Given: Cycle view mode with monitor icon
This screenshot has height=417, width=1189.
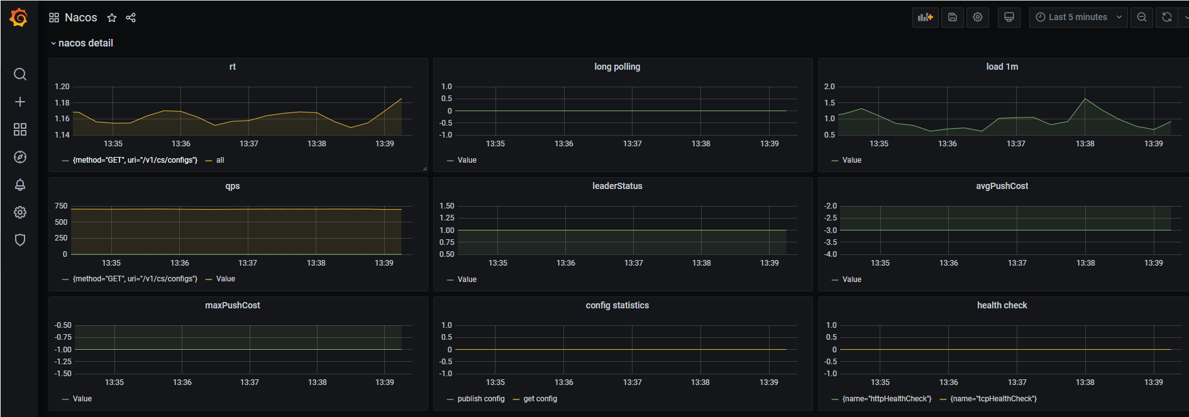Looking at the screenshot, I should 1009,18.
